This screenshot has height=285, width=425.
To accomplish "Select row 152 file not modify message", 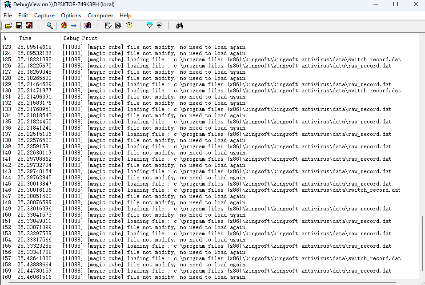I will coord(210,227).
